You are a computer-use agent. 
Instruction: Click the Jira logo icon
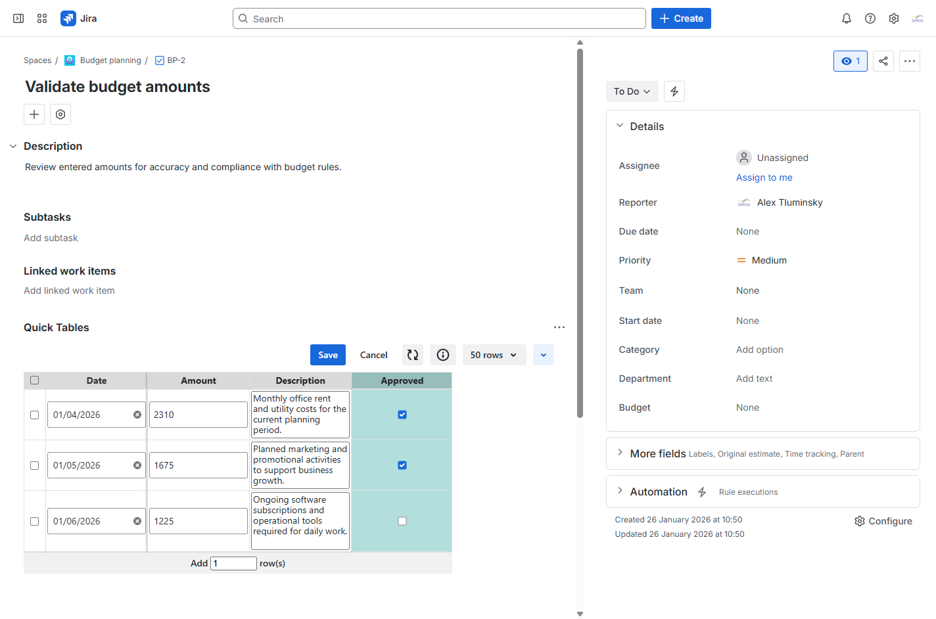tap(68, 18)
